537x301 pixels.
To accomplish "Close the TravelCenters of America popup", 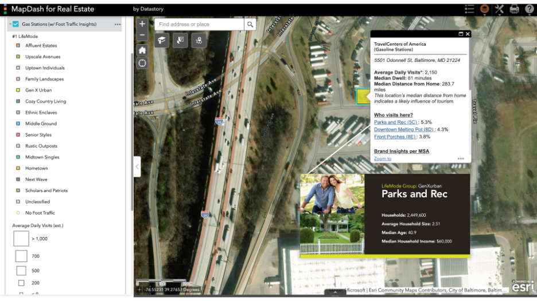I will pyautogui.click(x=468, y=34).
